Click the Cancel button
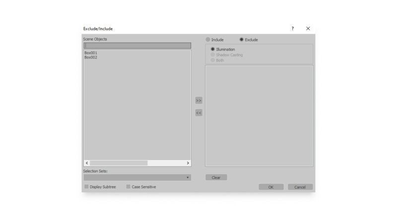Screen dimensions: 397x216 pyautogui.click(x=300, y=187)
